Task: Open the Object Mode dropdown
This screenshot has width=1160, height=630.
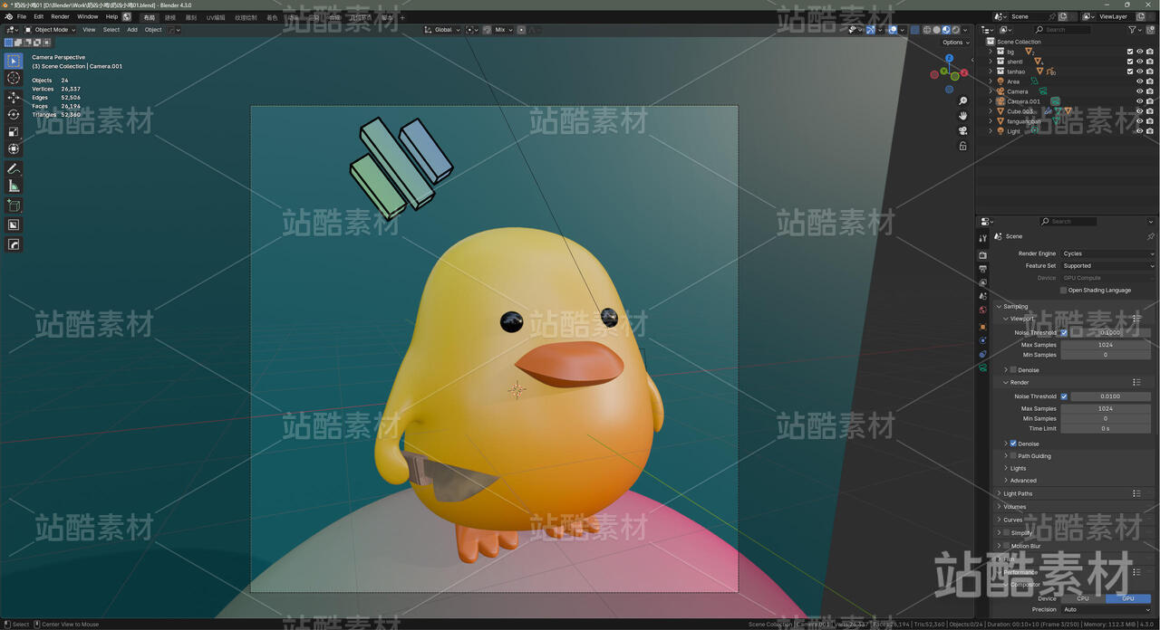Action: tap(50, 30)
